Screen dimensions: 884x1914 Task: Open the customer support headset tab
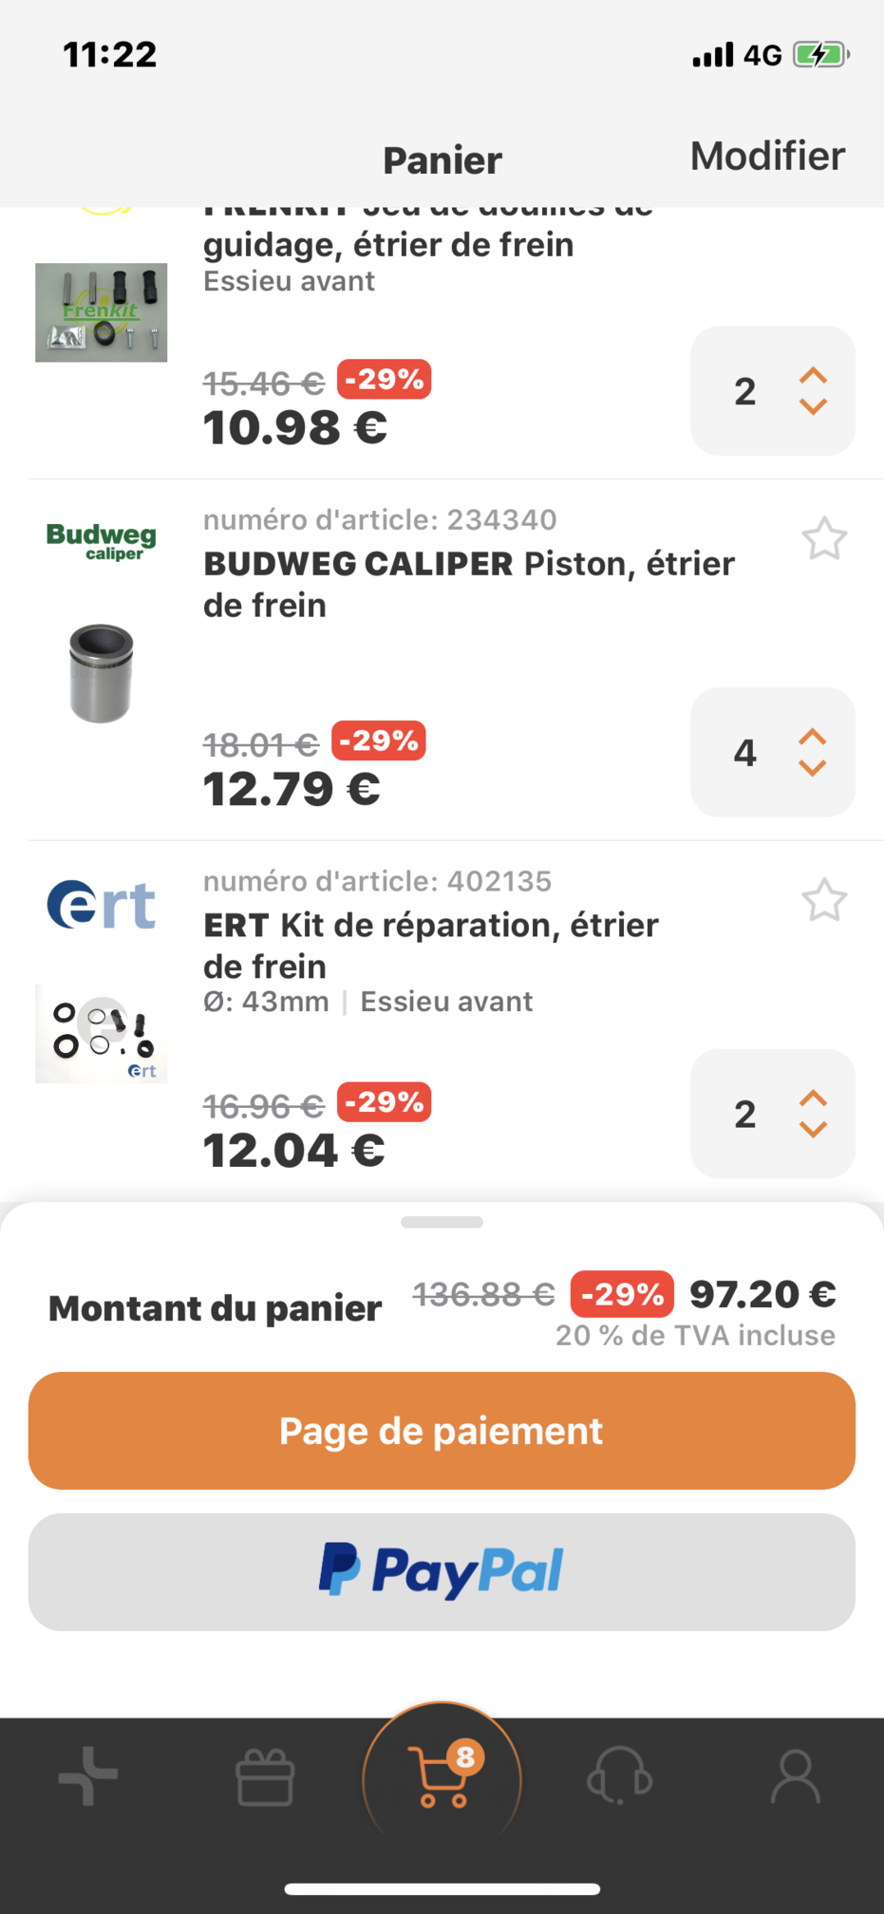click(x=620, y=1776)
